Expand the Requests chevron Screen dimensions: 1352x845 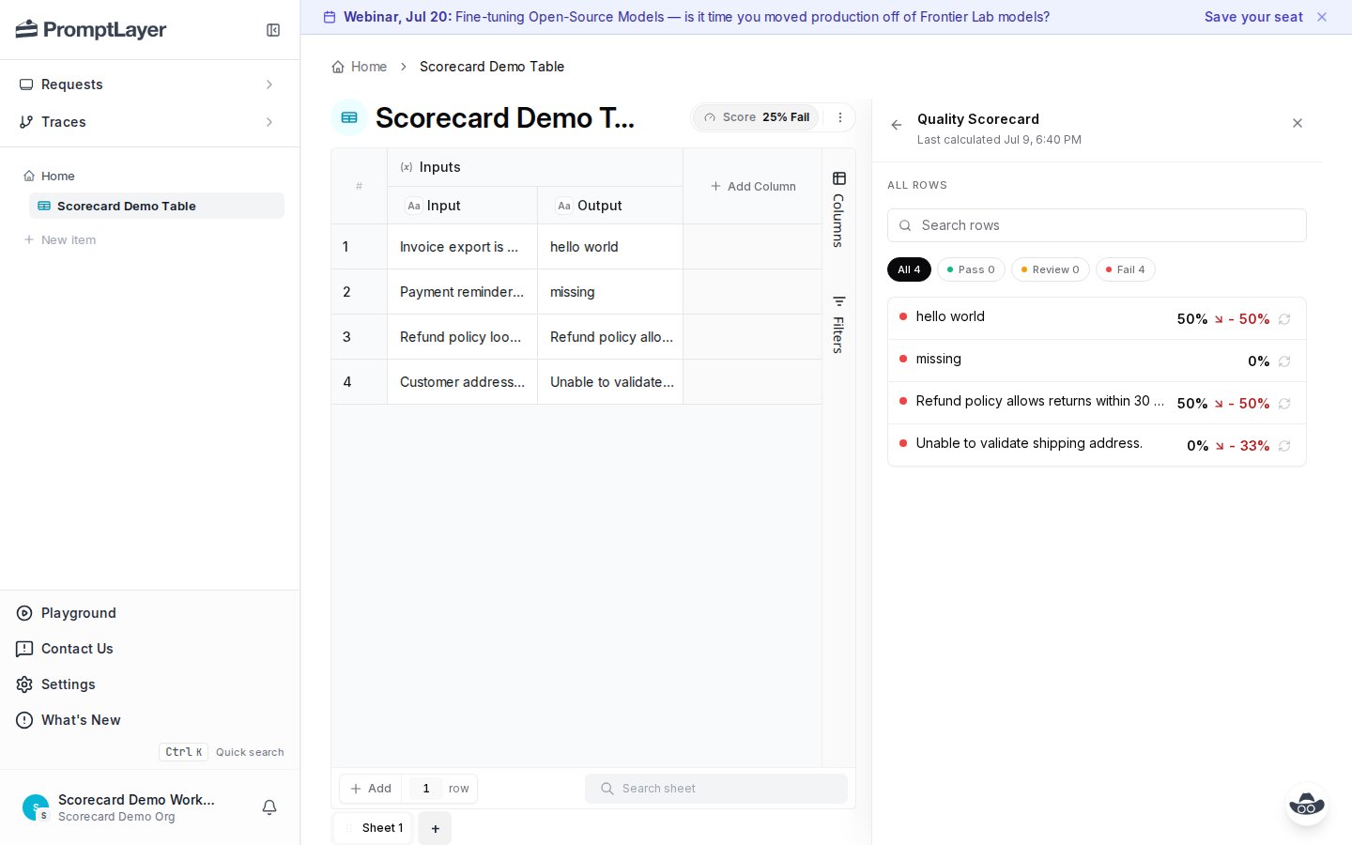click(269, 84)
